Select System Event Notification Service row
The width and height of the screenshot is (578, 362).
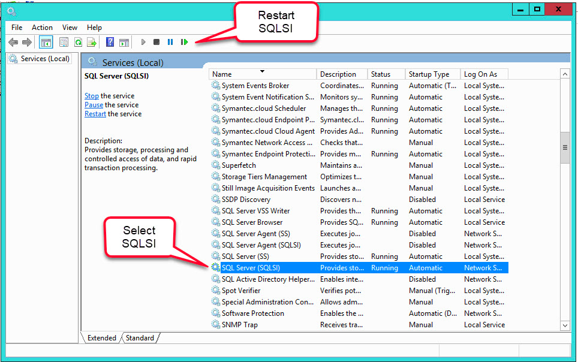point(359,97)
